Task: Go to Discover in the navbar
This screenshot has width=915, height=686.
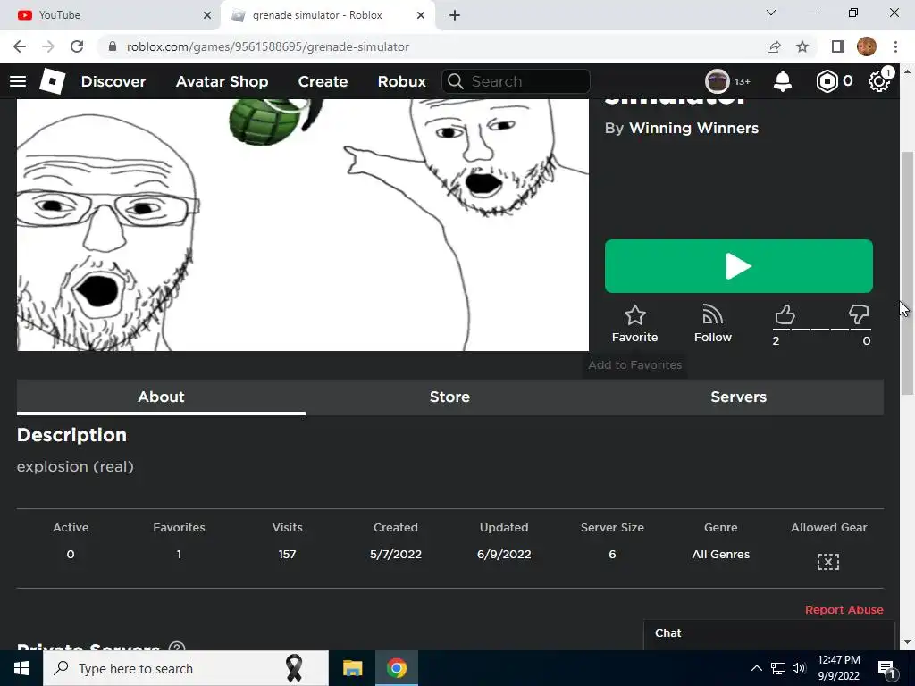Action: pyautogui.click(x=113, y=81)
